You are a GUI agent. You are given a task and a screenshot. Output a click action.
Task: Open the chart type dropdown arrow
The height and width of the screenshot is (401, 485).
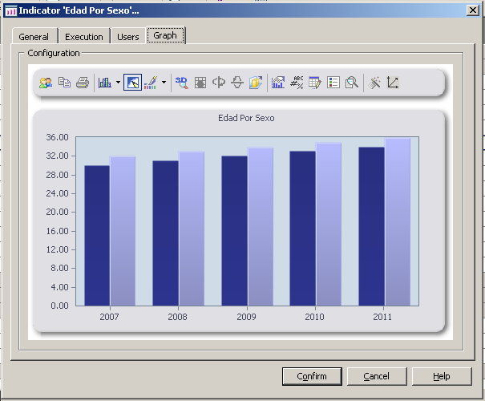click(x=118, y=83)
